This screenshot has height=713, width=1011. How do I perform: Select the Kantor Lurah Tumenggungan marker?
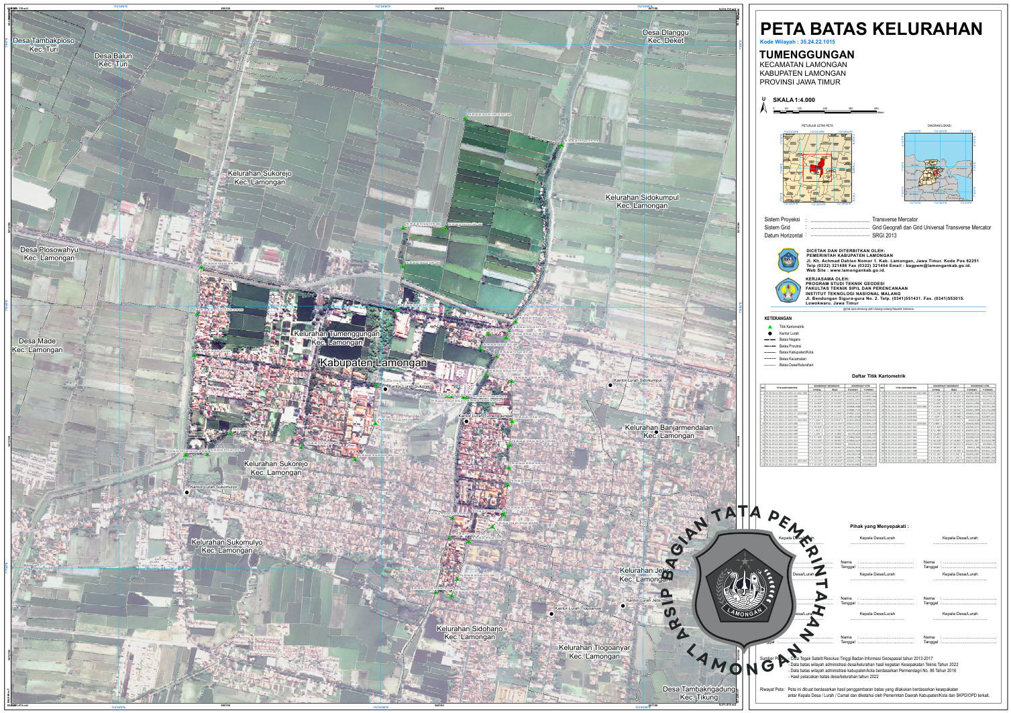[x=466, y=422]
